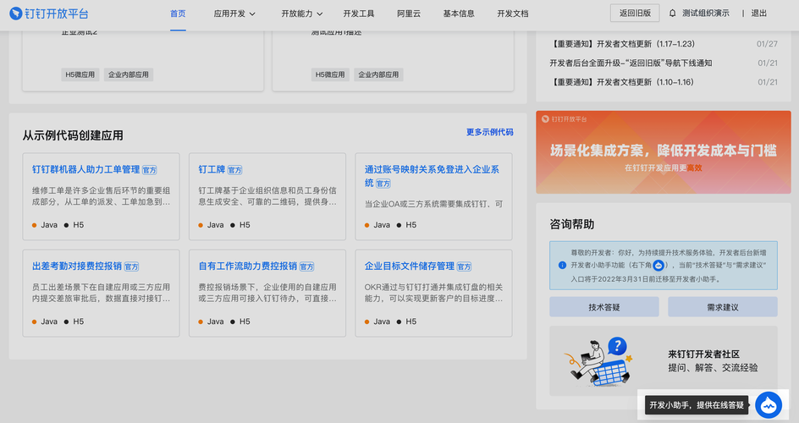Open 钉钉群机器人助力工单管理 sample
799x423 pixels.
[x=85, y=169]
